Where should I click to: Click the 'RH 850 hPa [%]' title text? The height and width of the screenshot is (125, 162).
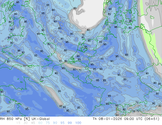pyautogui.click(x=15, y=119)
